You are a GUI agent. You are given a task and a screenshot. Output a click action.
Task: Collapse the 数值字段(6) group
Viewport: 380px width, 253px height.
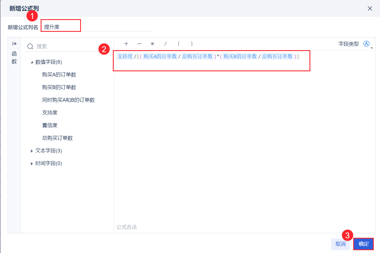(32, 62)
